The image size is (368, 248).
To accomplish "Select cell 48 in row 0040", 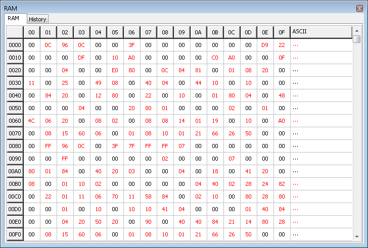I will click(x=282, y=95).
